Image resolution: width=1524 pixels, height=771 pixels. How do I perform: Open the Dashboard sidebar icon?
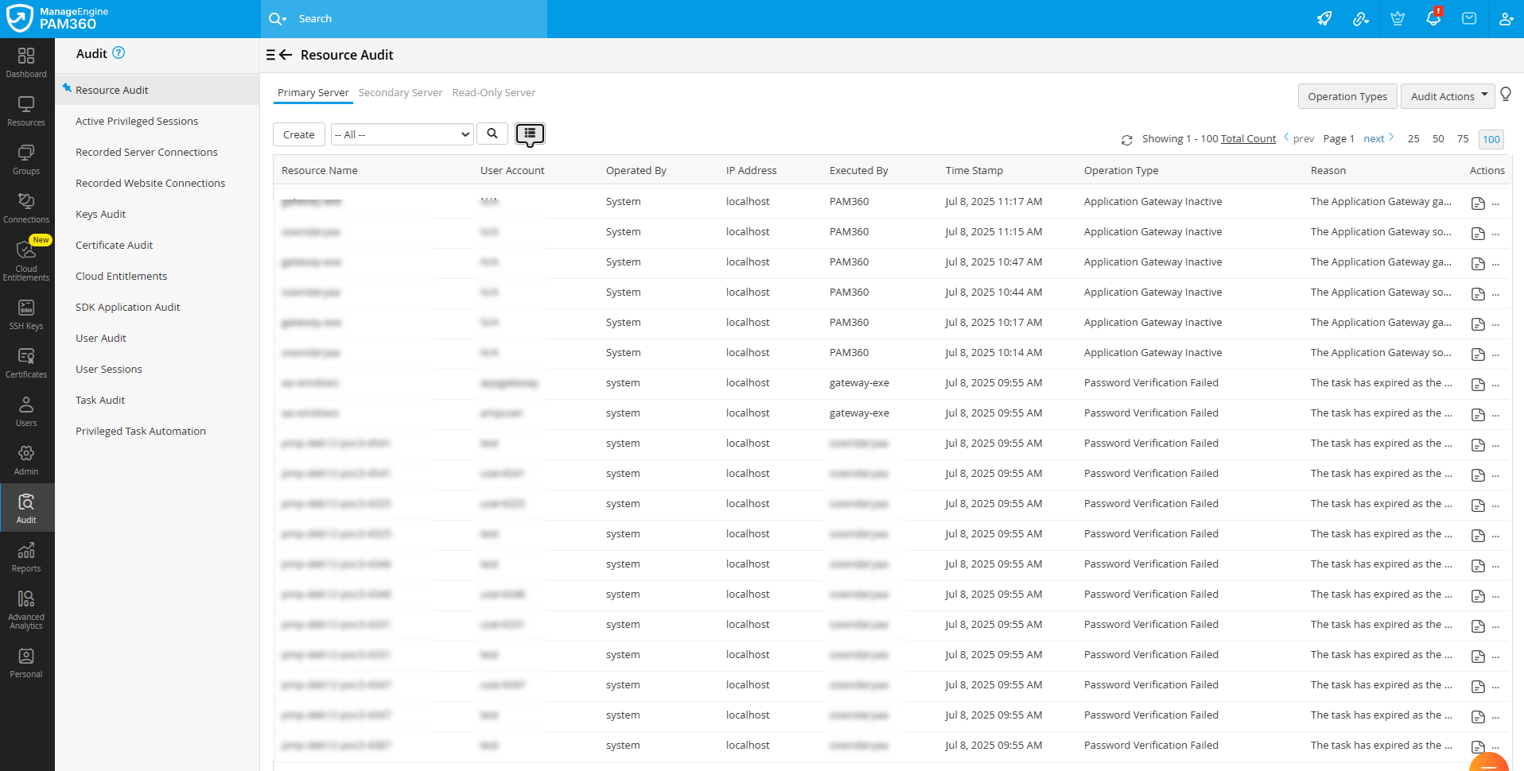coord(26,63)
